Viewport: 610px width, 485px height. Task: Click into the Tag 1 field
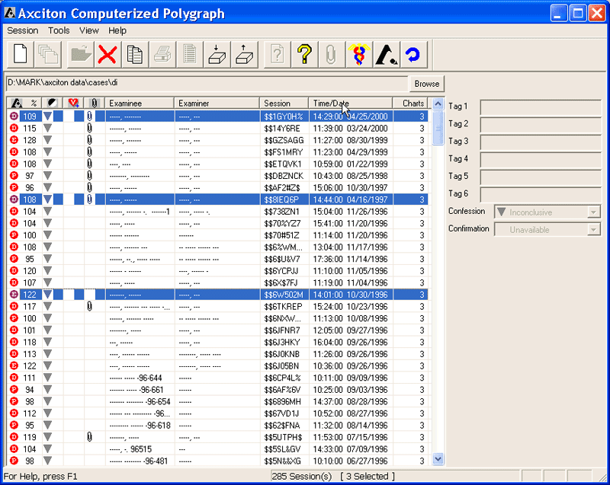541,107
